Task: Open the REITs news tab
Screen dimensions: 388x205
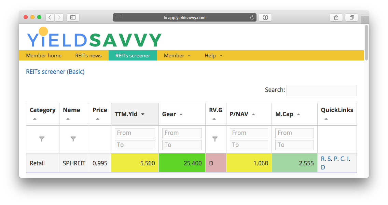Action: pos(88,55)
